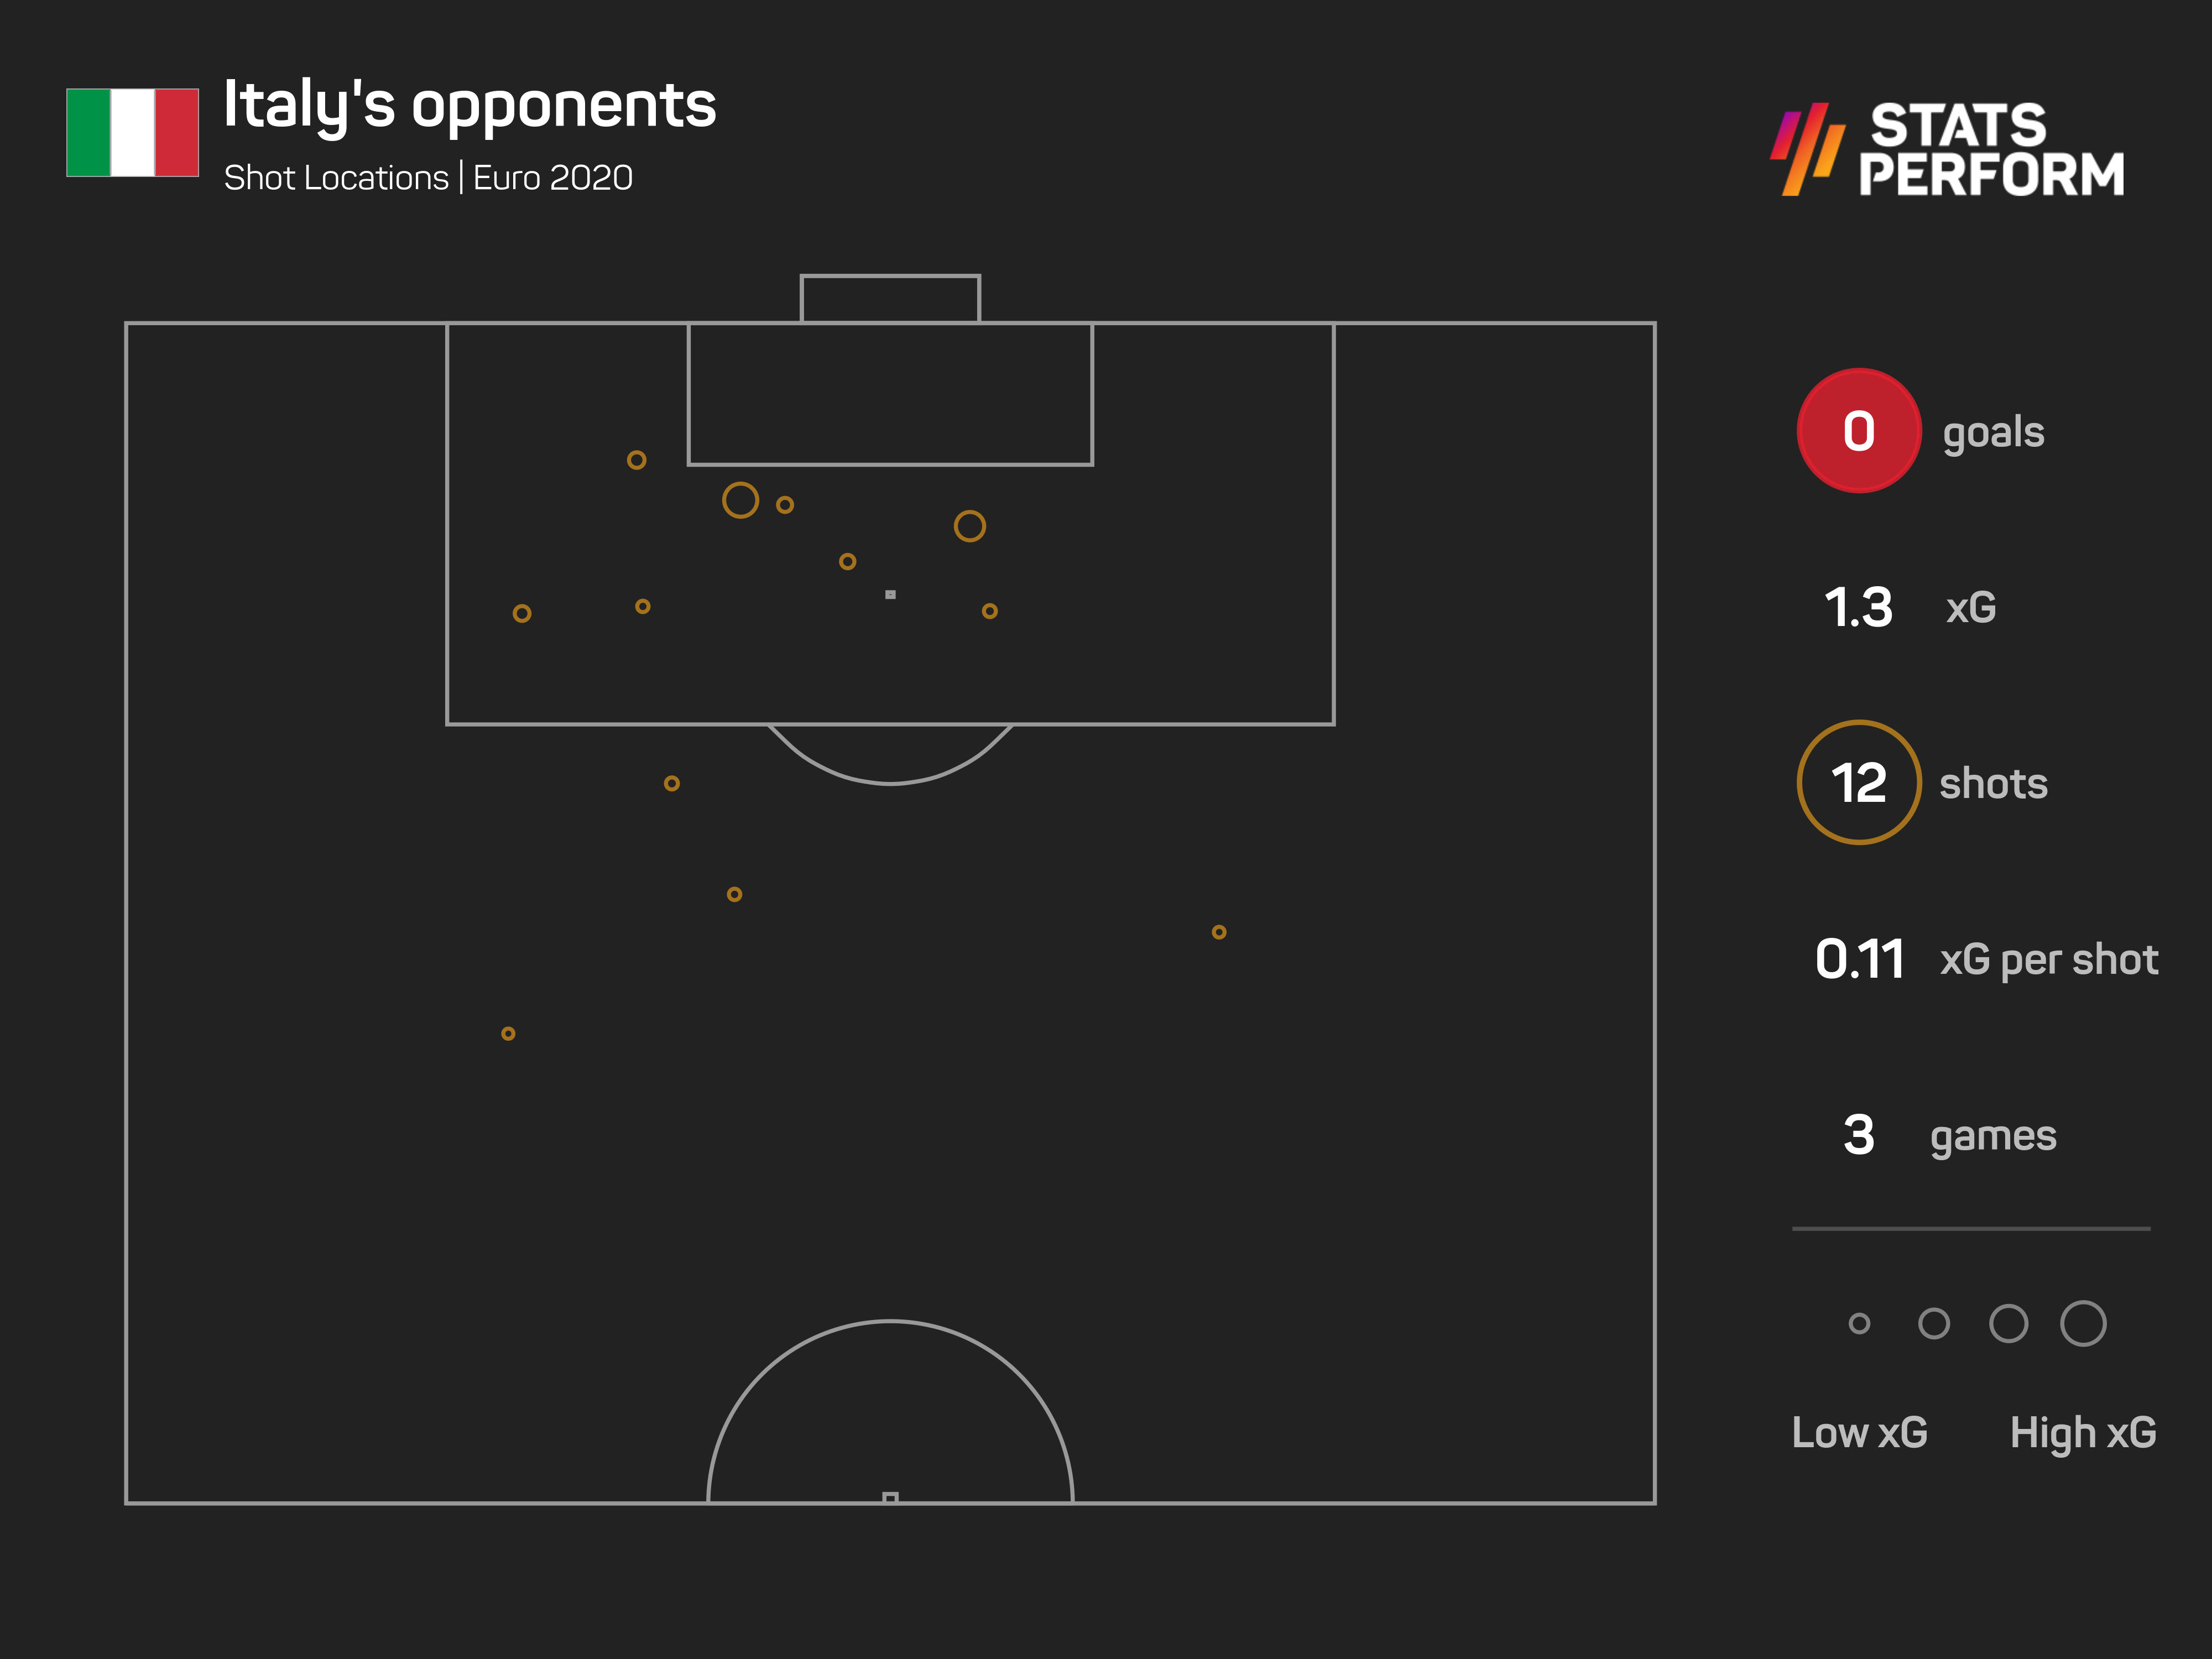Click the Stats Perform logo

1948,149
